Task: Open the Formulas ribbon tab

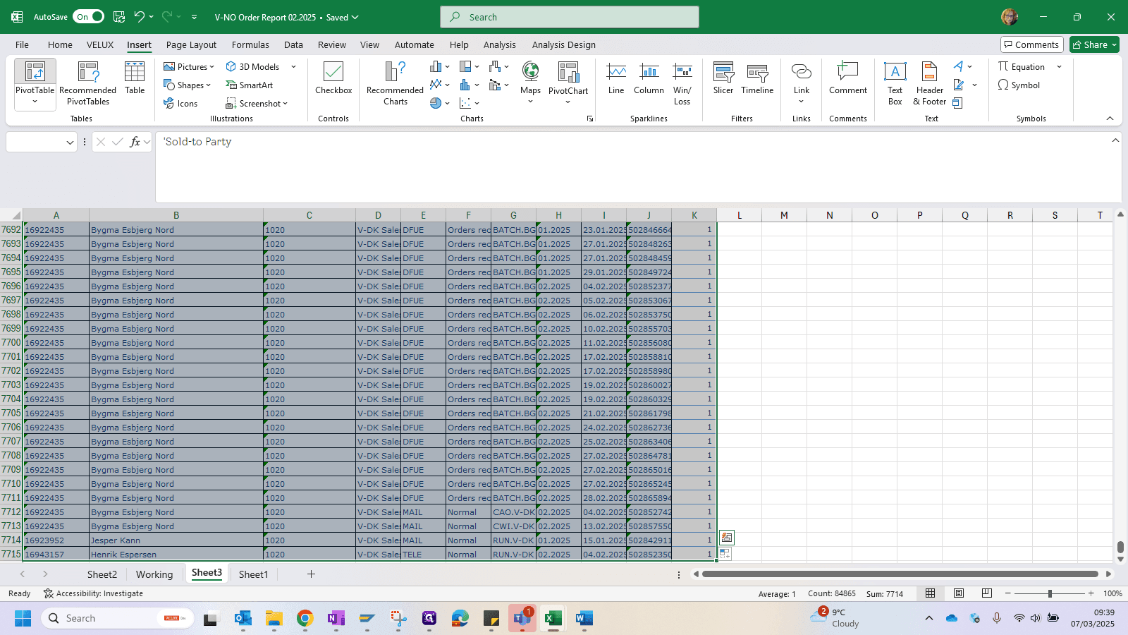Action: tap(250, 44)
